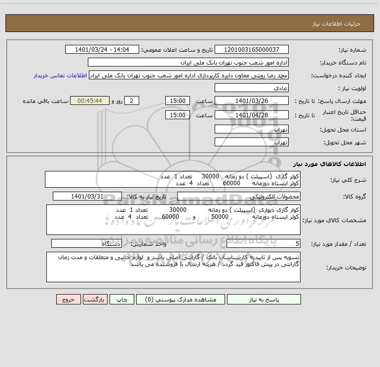Image resolution: width=380 pixels, height=367 pixels.
Task: Click the 'تعداد / مقدار مورد نیاز:' label
Action: 339,244
